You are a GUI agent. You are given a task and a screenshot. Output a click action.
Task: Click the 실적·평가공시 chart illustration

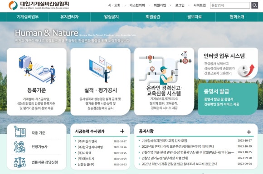(x=101, y=69)
